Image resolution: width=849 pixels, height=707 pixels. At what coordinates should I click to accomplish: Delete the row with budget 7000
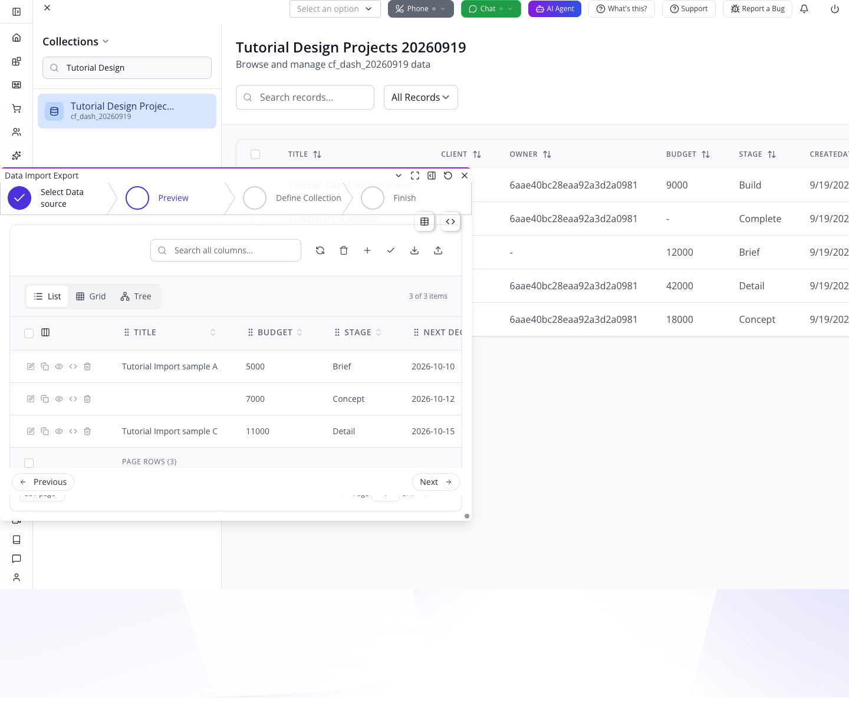pyautogui.click(x=87, y=399)
